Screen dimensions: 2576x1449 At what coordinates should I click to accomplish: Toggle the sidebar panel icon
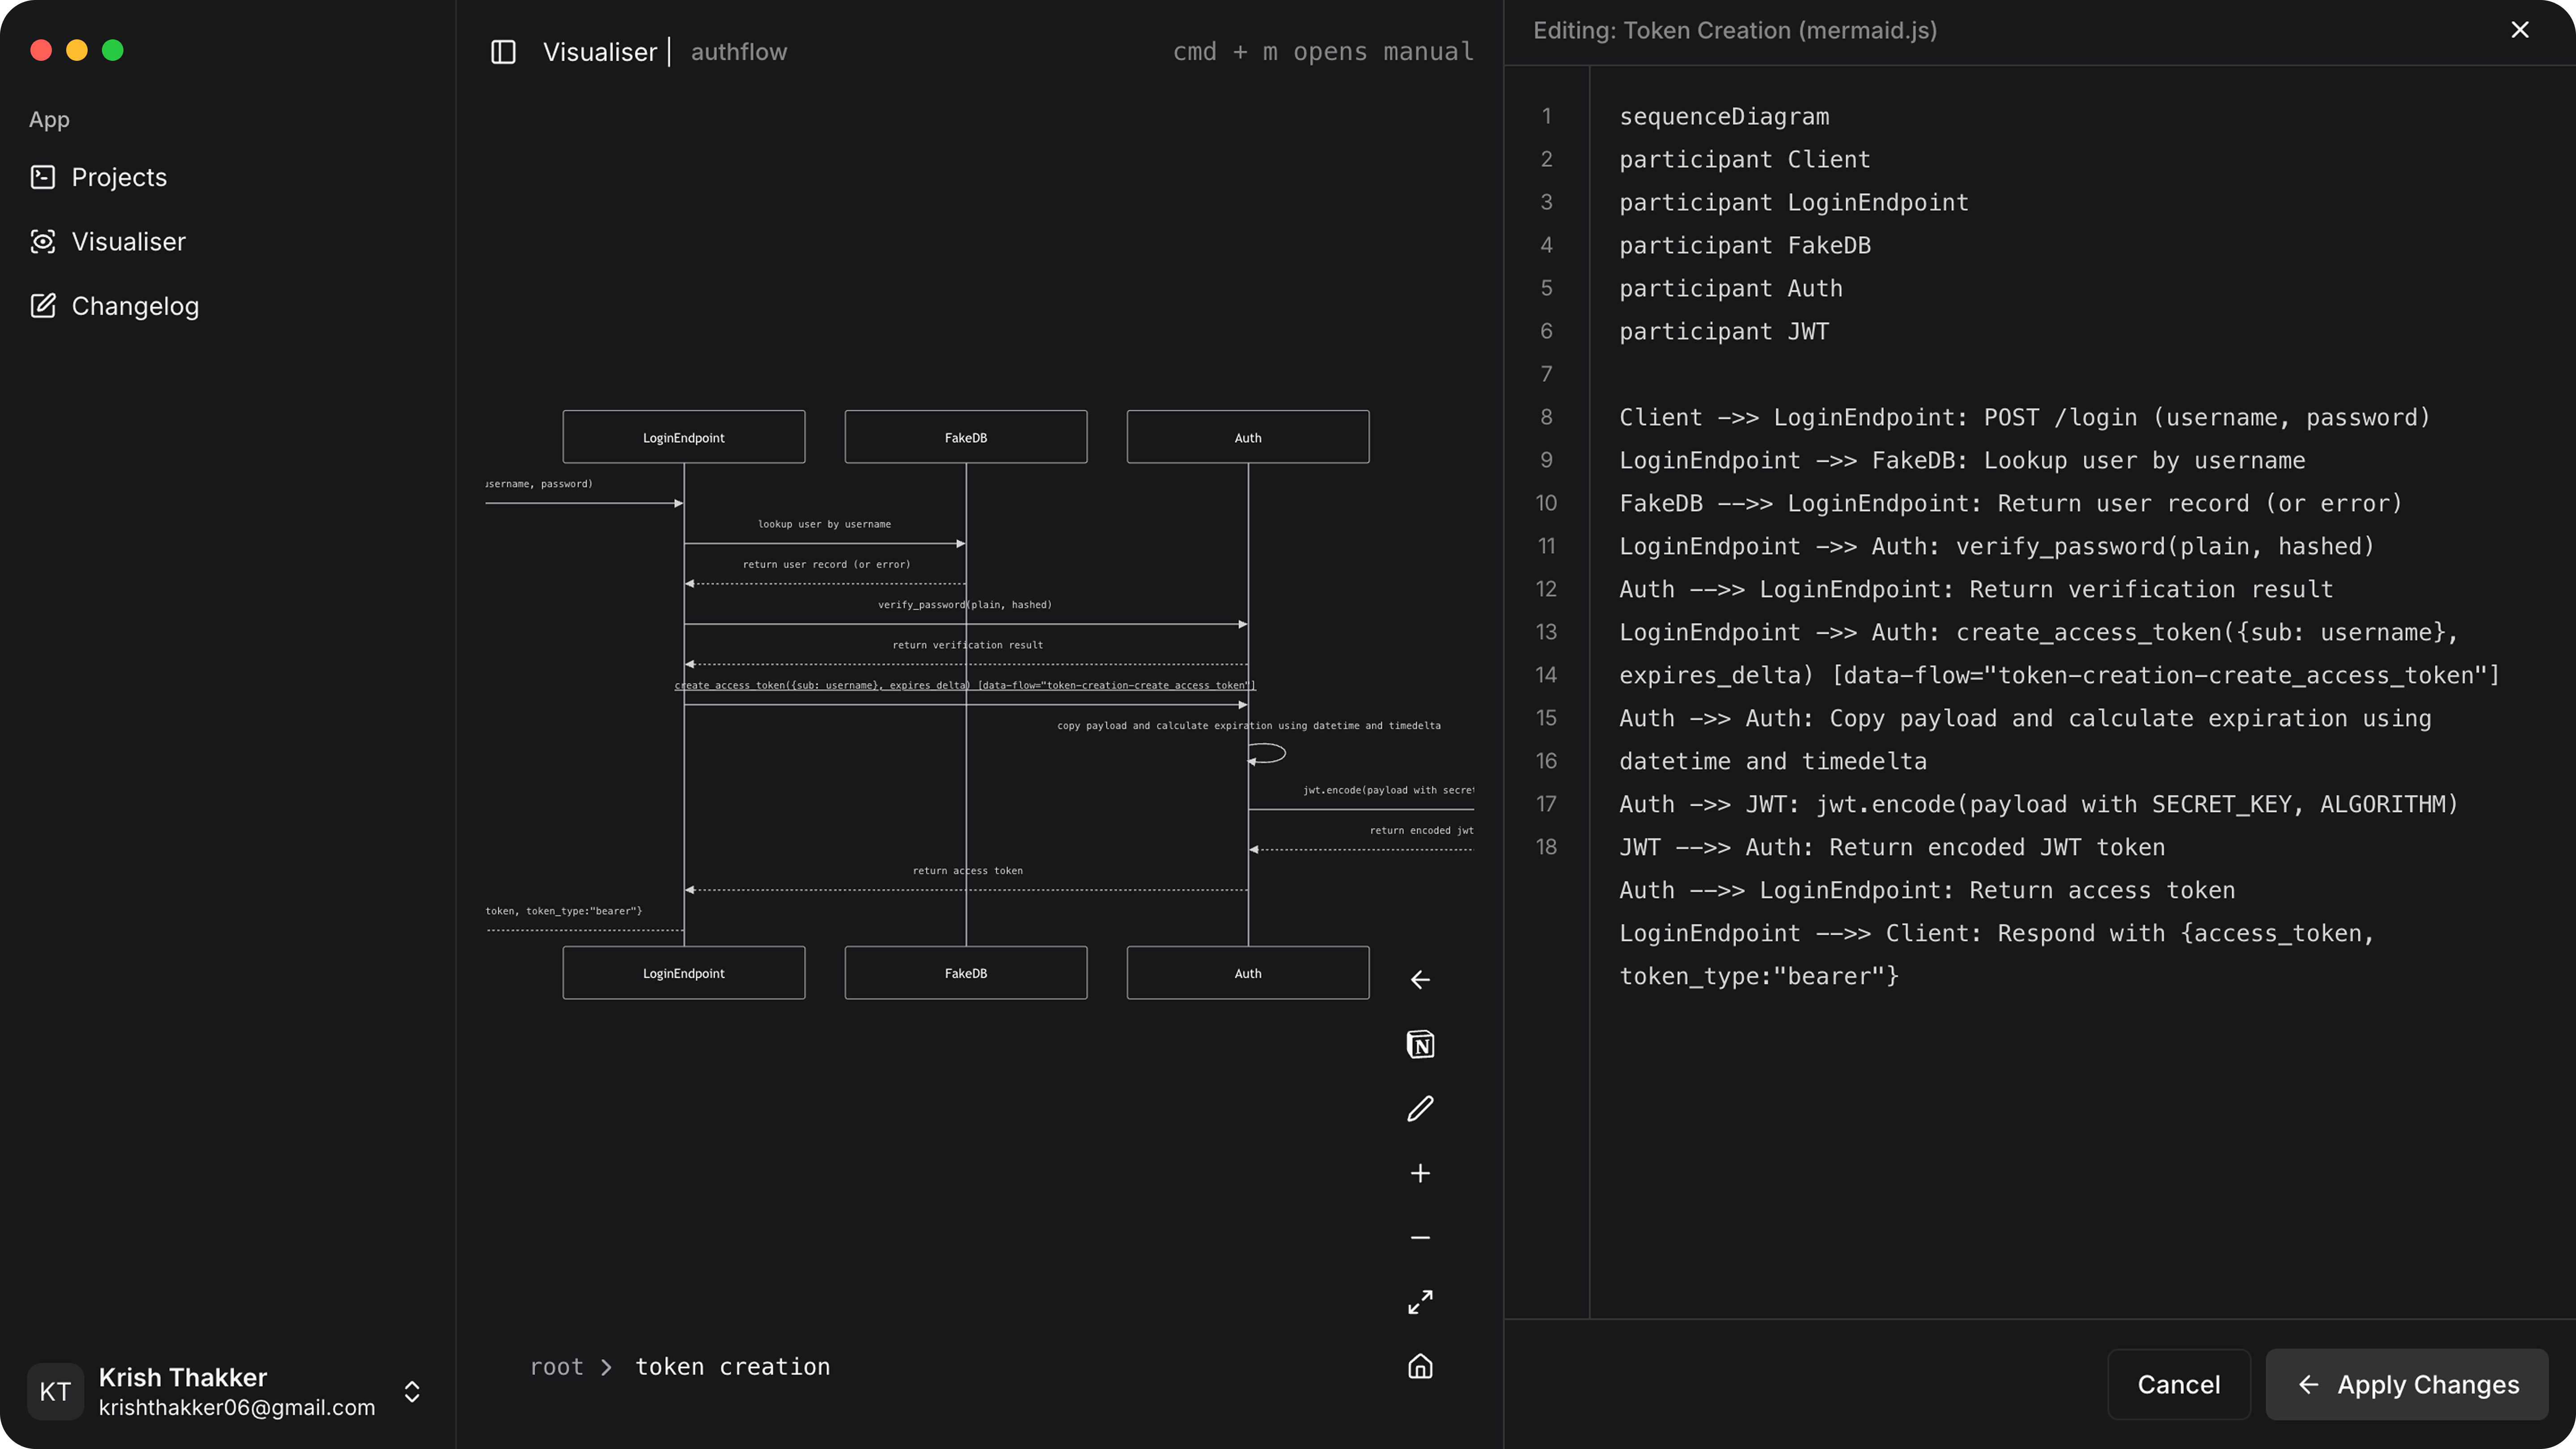click(503, 52)
